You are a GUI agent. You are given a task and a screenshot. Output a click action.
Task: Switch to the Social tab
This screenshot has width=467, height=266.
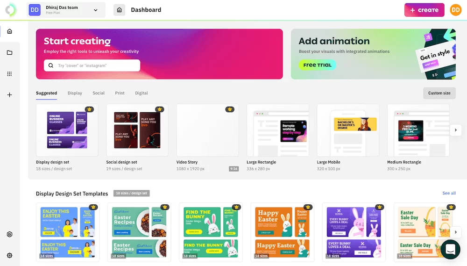coord(99,93)
